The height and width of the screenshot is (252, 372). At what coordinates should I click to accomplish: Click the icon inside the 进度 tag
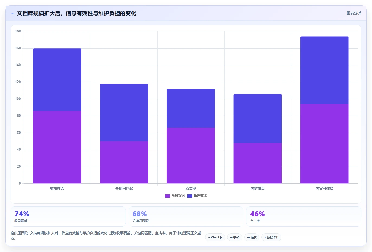(x=248, y=238)
